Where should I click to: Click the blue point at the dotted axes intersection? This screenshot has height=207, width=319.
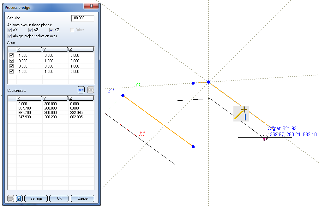point(209,82)
